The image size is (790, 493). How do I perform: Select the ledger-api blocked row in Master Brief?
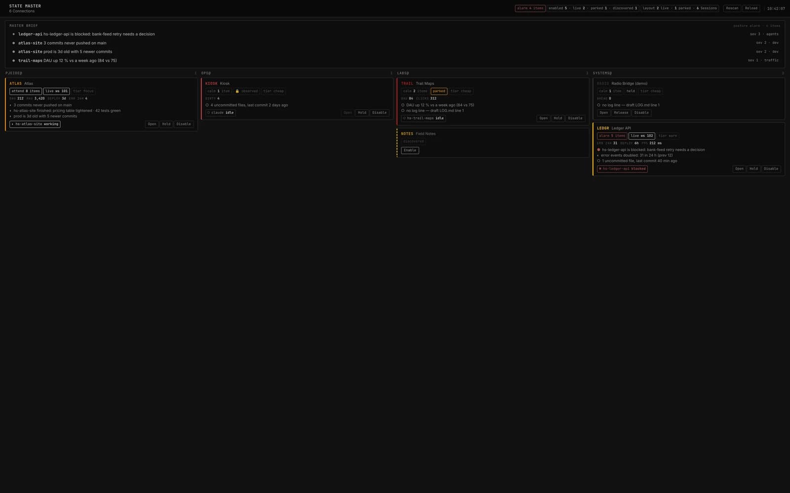coord(395,34)
